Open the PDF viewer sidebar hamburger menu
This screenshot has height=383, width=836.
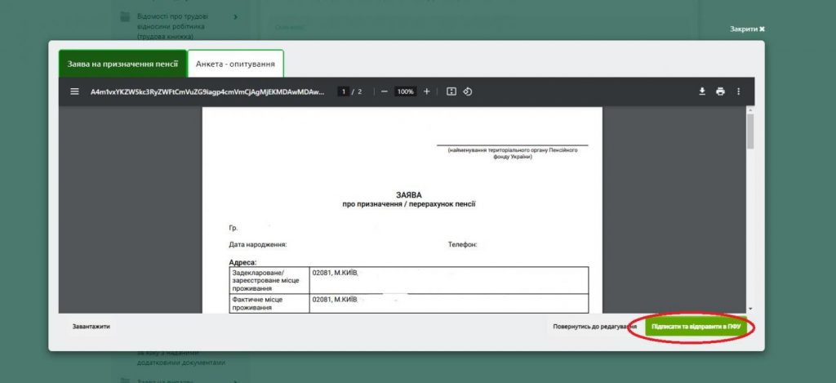click(x=74, y=91)
